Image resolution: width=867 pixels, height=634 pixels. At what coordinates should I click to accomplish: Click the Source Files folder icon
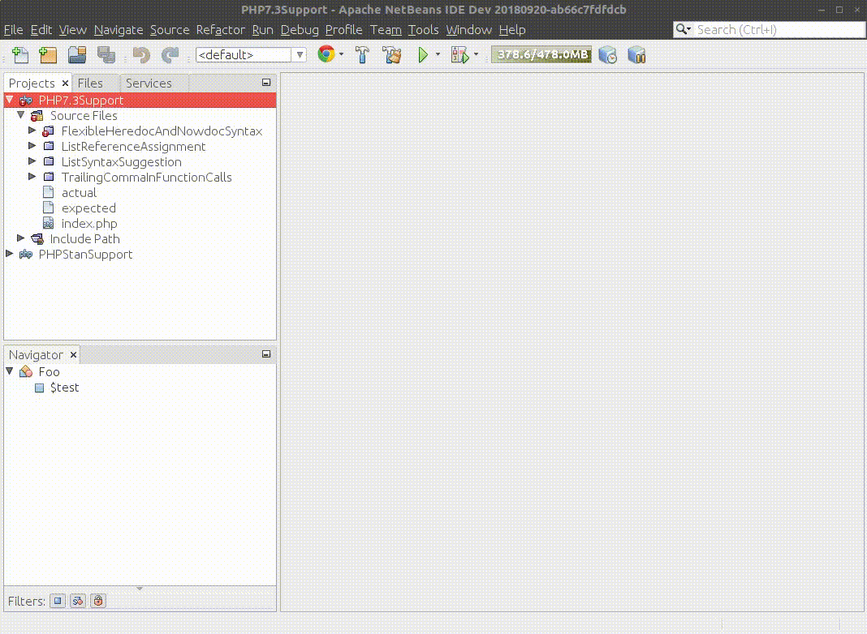tap(37, 115)
